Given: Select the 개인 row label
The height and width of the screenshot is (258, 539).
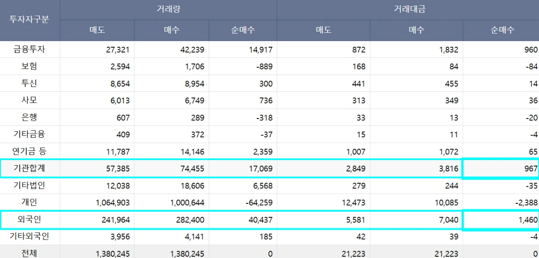Looking at the screenshot, I should tap(29, 202).
